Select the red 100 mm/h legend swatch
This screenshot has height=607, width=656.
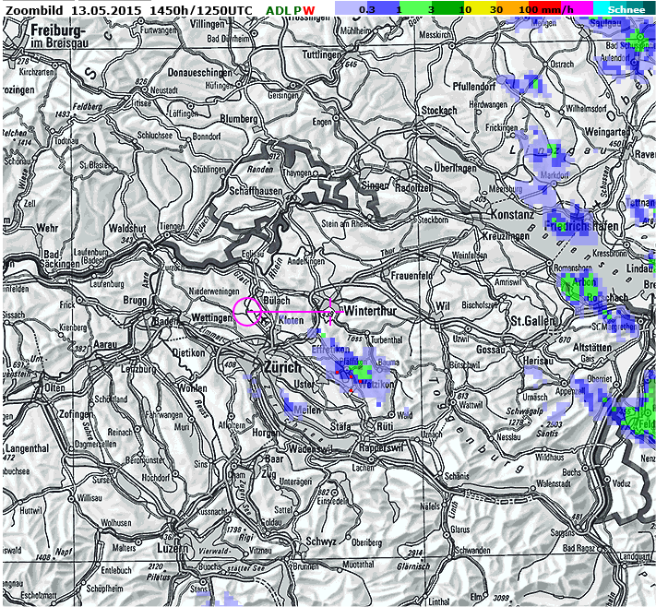click(x=544, y=8)
